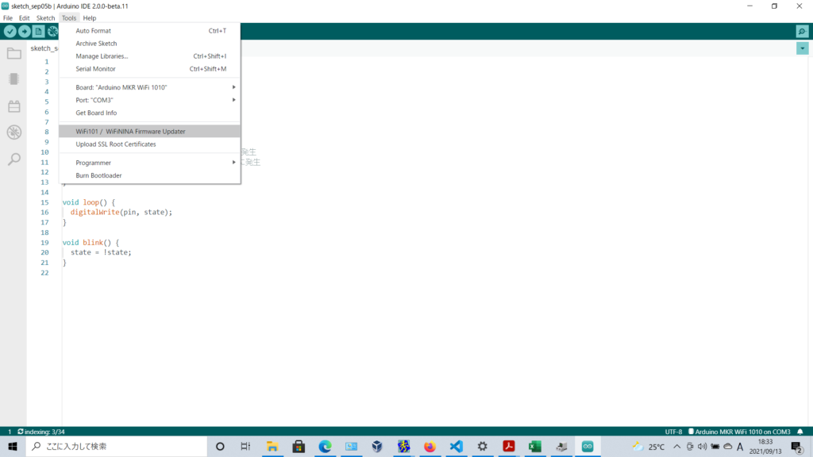Click Arduino MKR WiFi 1010 on COM3 status
Screen dimensions: 813x457
coord(739,432)
